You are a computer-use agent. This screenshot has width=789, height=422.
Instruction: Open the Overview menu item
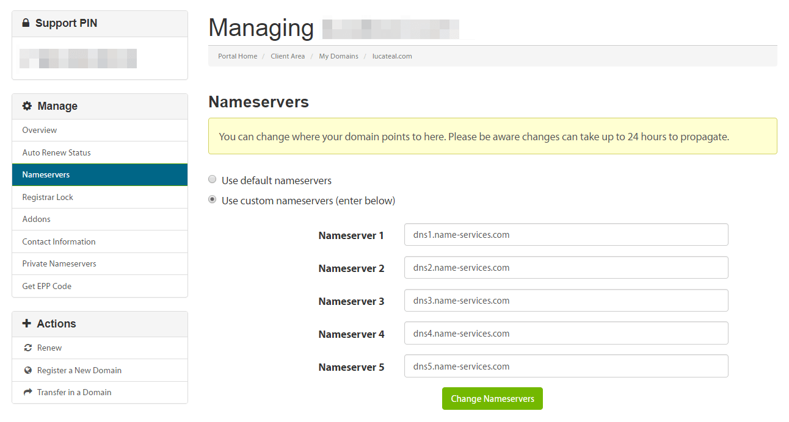point(40,131)
